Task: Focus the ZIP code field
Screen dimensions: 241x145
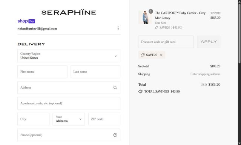Action: pyautogui.click(x=104, y=119)
